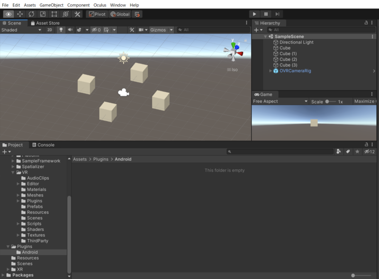Screen dimensions: 379x279
Task: Collapse the VR folder in Project tree
Action: 13,172
